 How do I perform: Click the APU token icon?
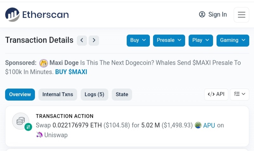click(x=198, y=125)
